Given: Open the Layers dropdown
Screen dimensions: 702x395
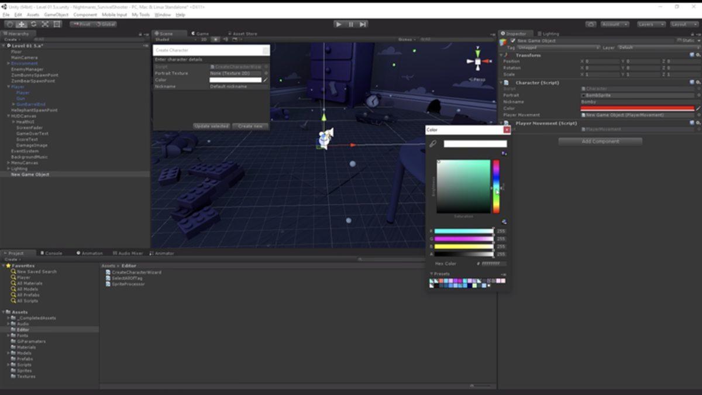Looking at the screenshot, I should (x=651, y=24).
